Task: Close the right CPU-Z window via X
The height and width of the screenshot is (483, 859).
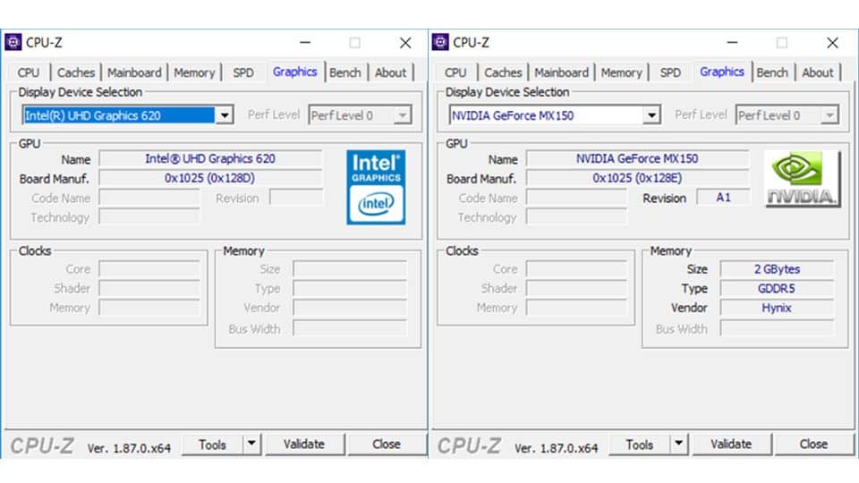Action: [x=832, y=43]
